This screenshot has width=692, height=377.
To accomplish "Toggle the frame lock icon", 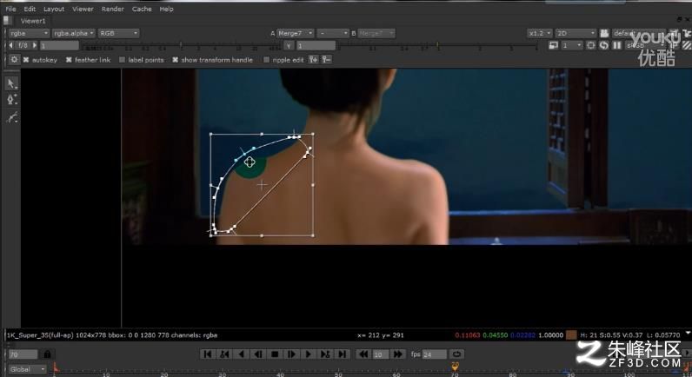I will point(47,354).
